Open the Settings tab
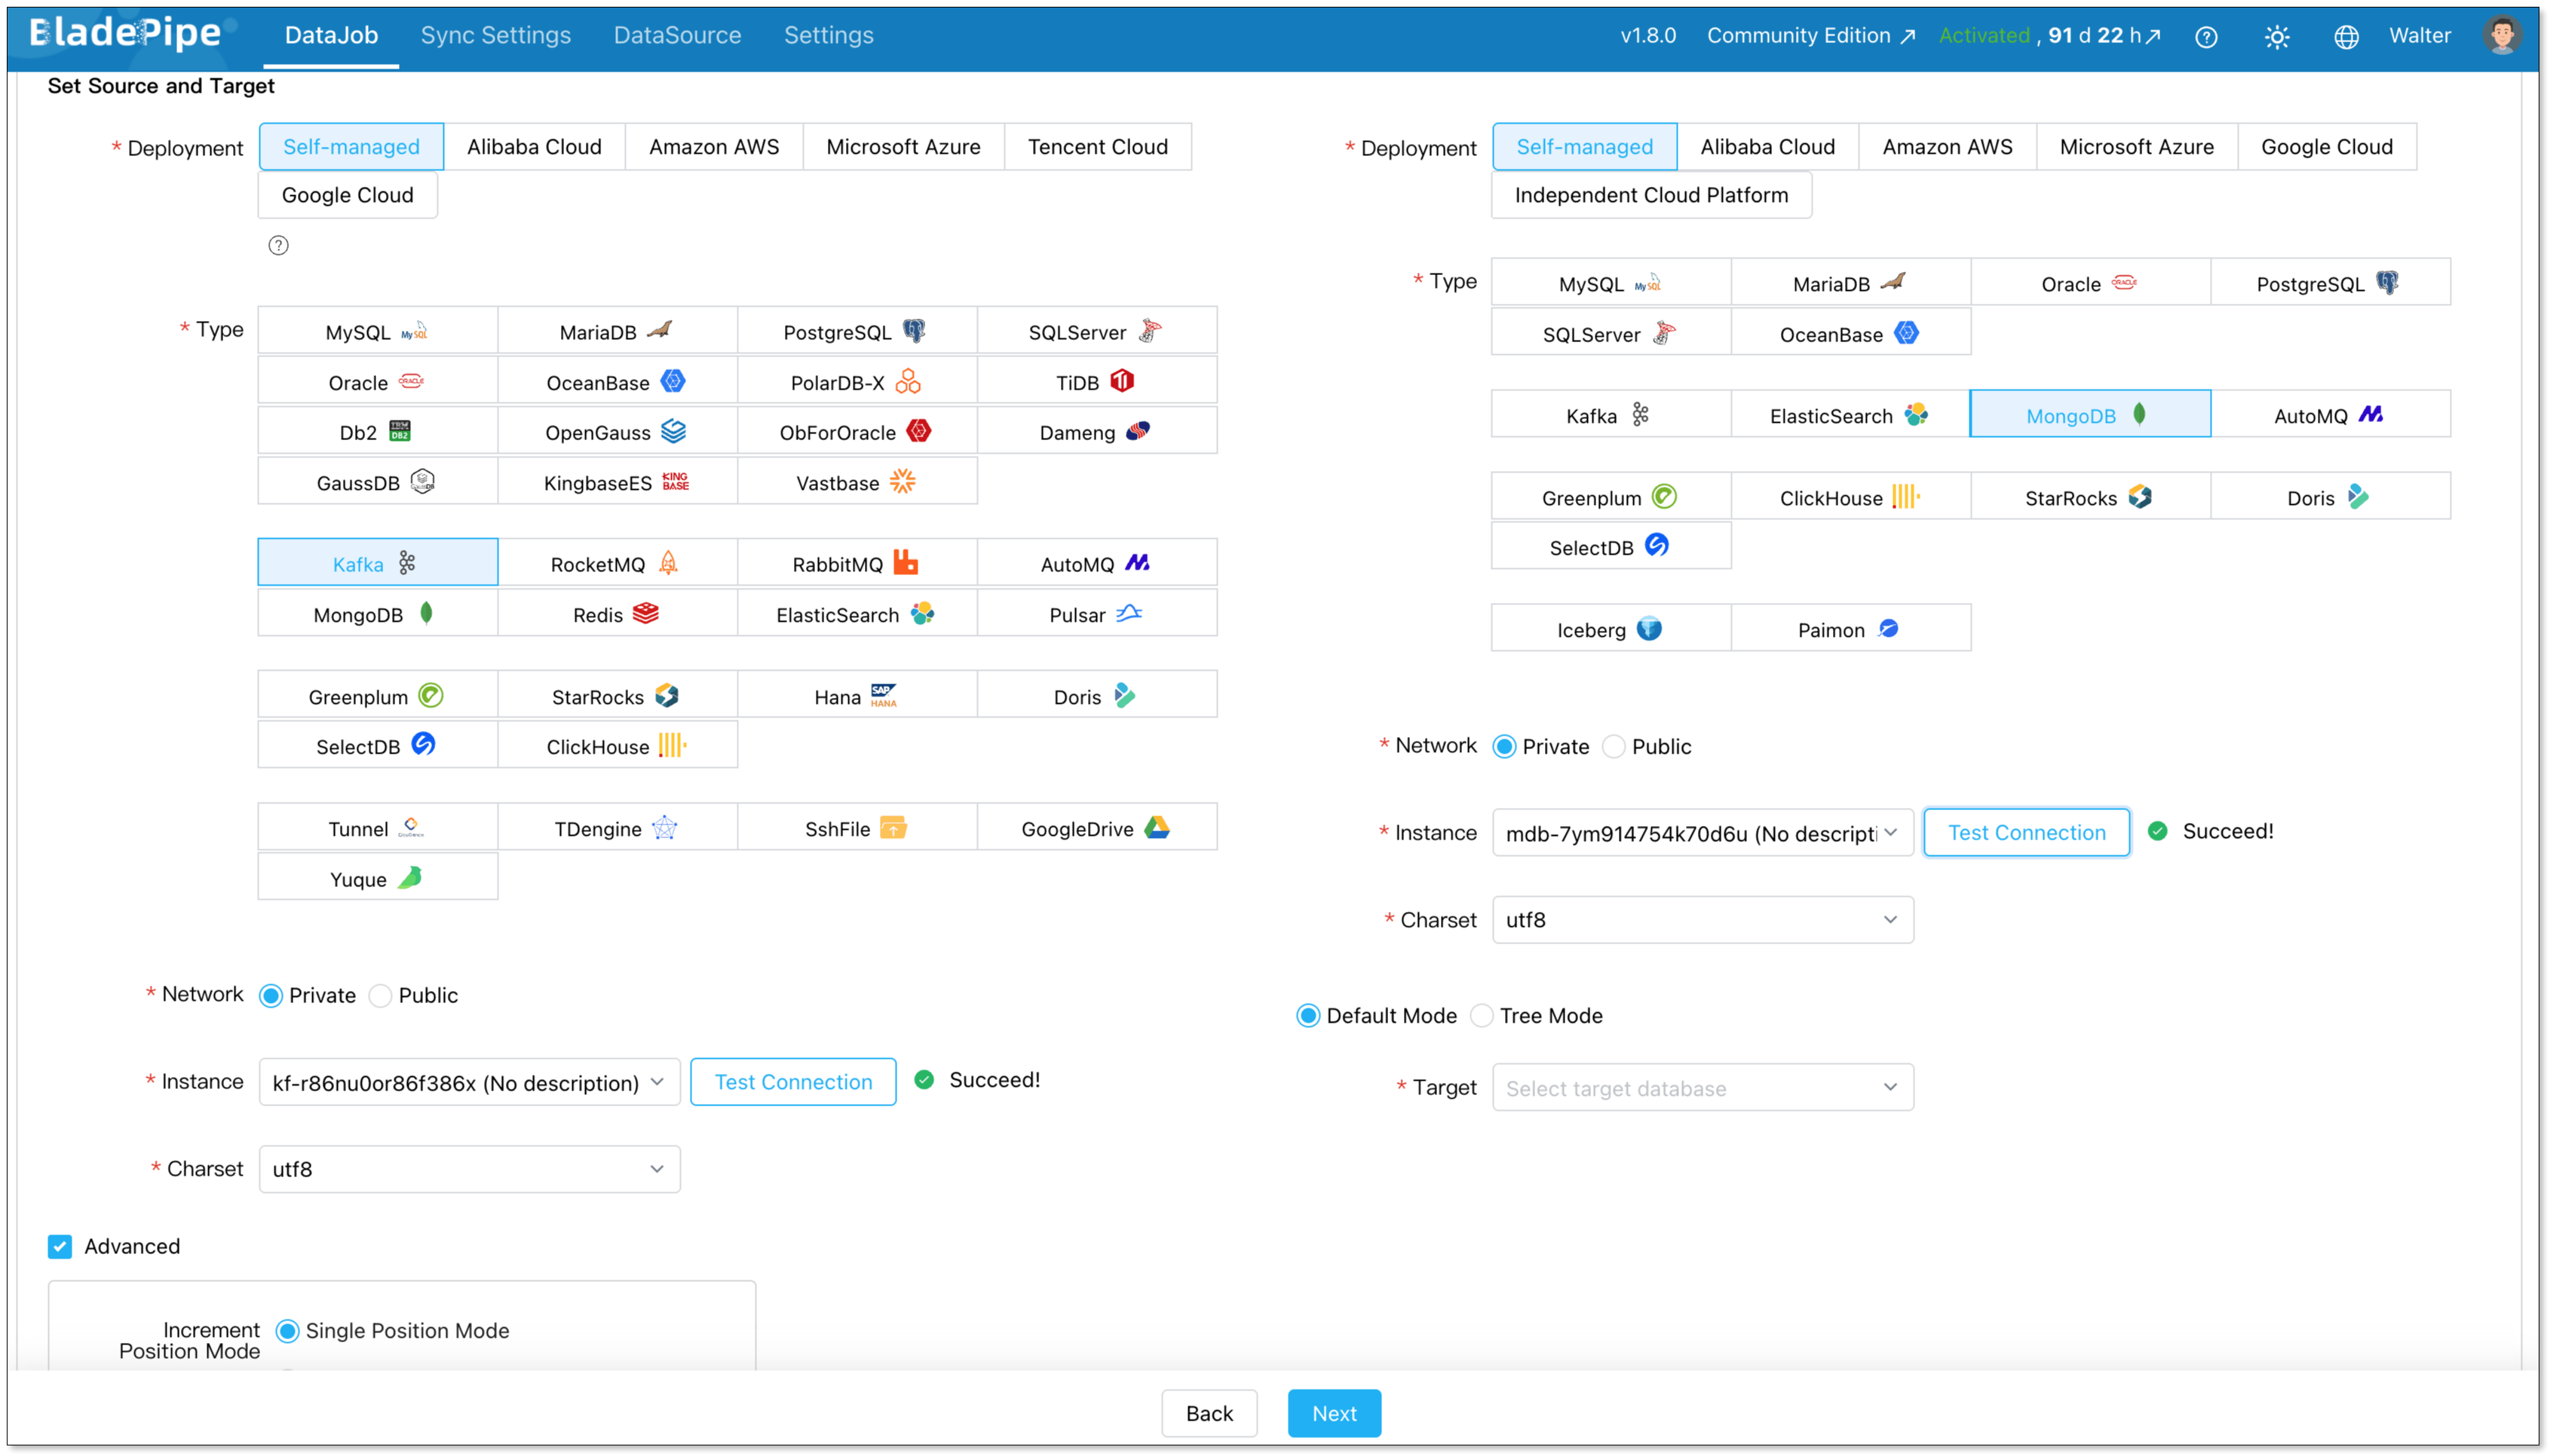Screen dimensions: 2550x1456 point(829,36)
